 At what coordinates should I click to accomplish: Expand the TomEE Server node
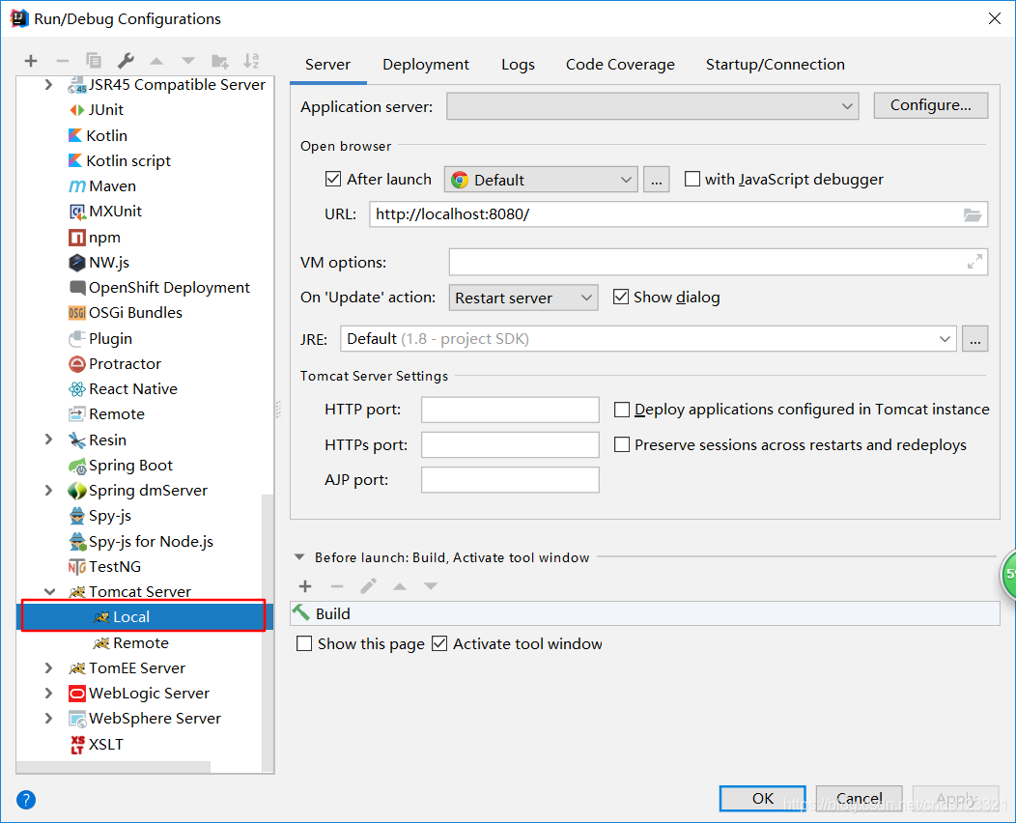(x=48, y=668)
